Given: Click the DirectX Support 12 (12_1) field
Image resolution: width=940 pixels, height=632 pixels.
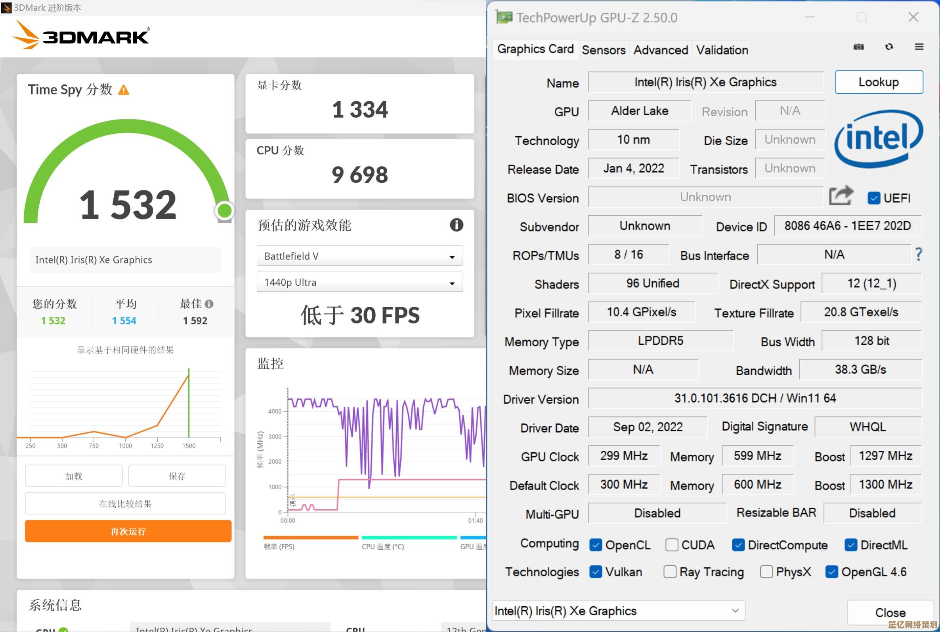Looking at the screenshot, I should [872, 283].
